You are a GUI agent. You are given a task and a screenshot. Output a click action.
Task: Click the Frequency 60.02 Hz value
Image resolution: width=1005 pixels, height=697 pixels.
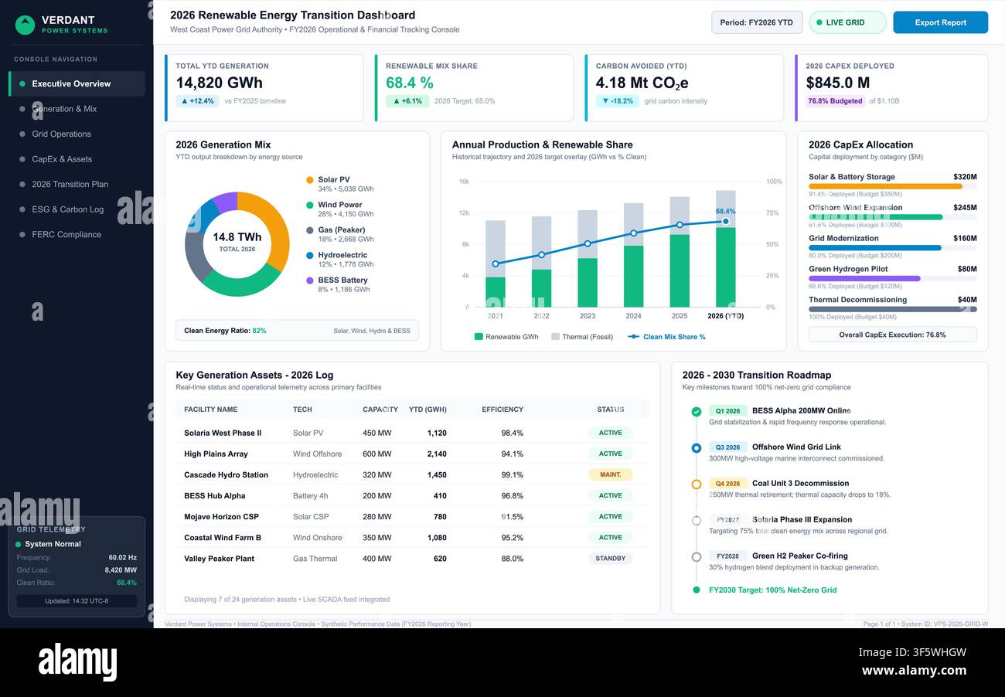(122, 558)
